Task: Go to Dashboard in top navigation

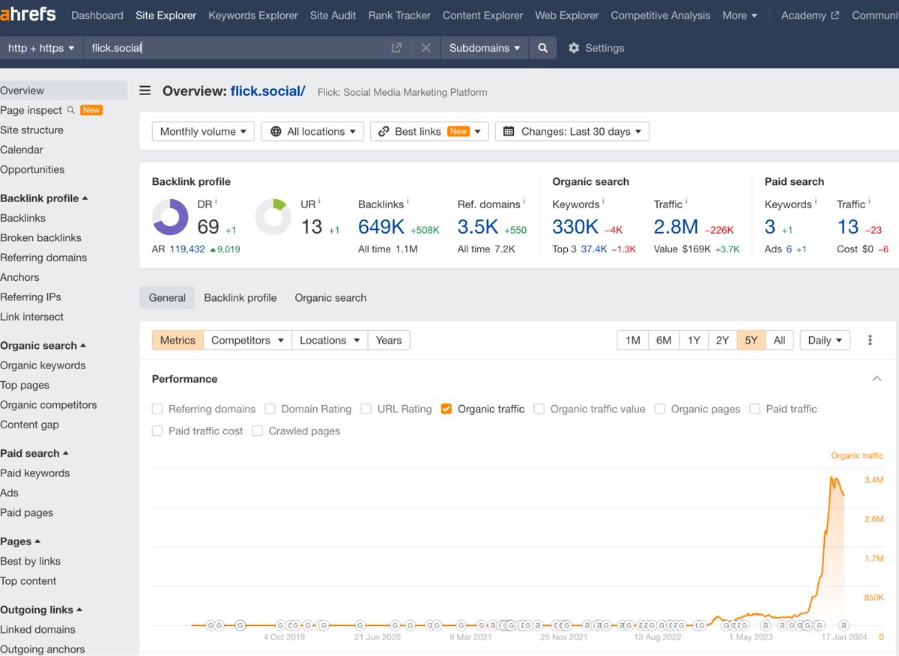Action: [97, 15]
